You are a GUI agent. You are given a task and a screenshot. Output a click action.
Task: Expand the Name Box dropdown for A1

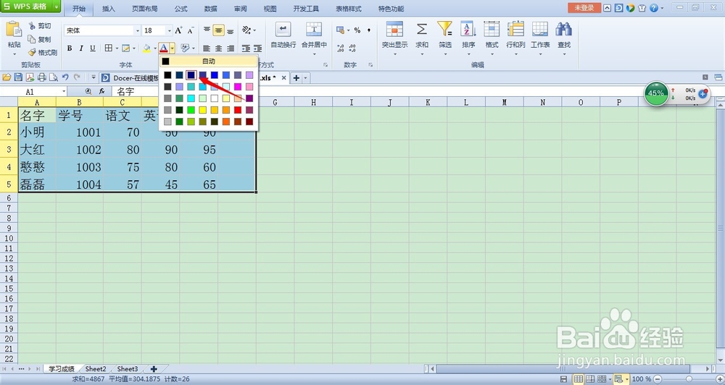point(64,91)
